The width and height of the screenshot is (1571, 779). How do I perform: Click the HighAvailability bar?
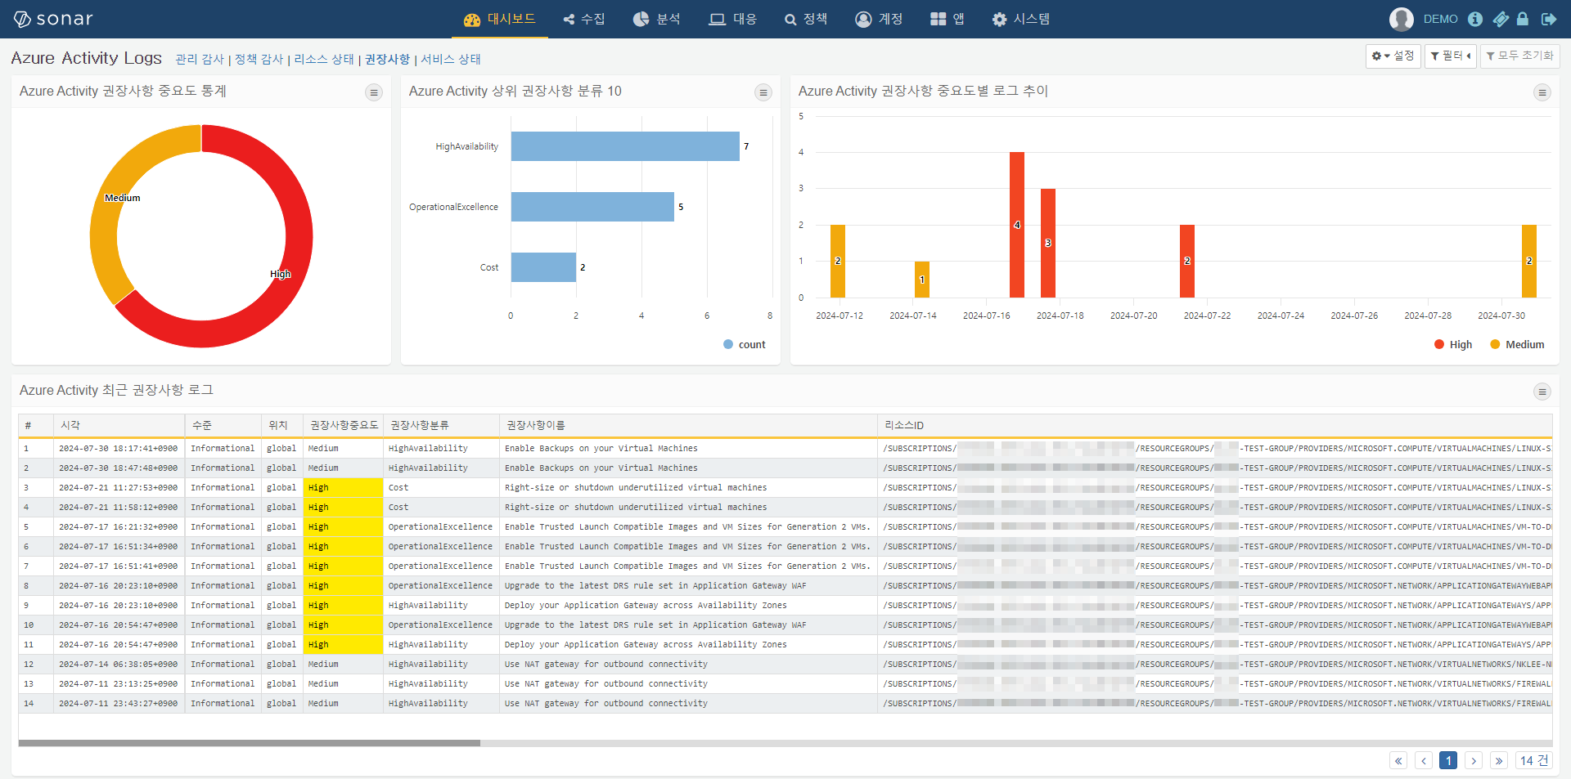[625, 146]
